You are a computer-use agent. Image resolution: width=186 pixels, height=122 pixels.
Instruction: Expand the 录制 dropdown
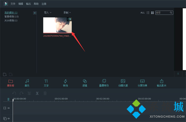coord(67,13)
